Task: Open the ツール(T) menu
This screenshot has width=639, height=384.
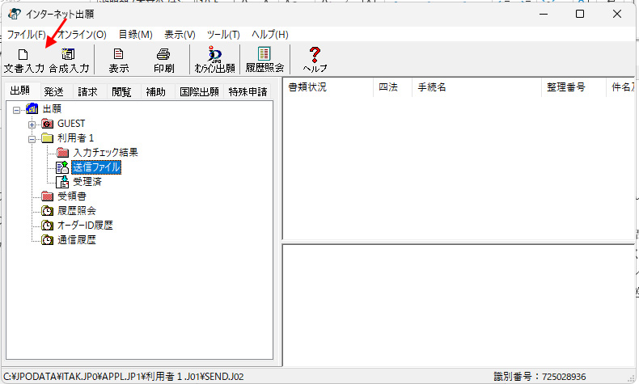Action: coord(223,35)
